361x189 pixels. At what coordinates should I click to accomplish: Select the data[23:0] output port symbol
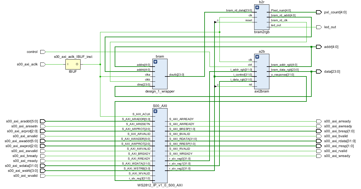(x=319, y=72)
